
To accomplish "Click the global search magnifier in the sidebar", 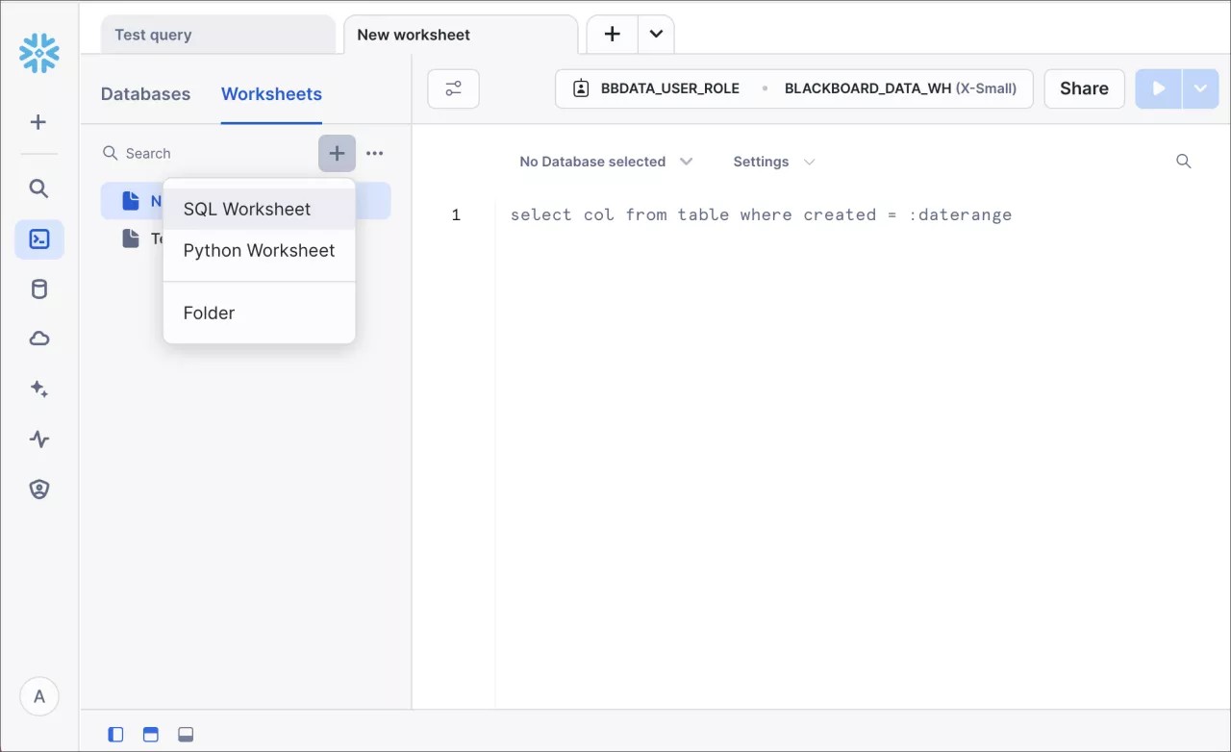I will 38,188.
